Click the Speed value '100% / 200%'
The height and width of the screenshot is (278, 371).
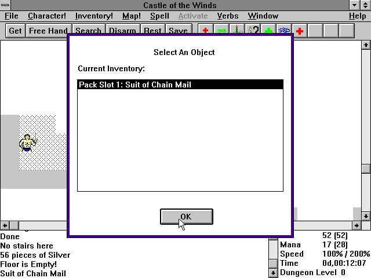(346, 254)
